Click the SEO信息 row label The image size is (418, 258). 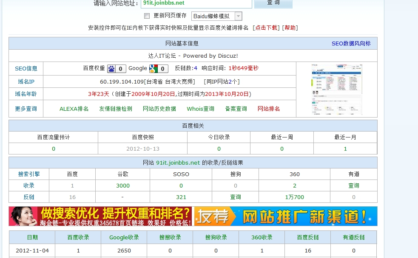coord(26,69)
